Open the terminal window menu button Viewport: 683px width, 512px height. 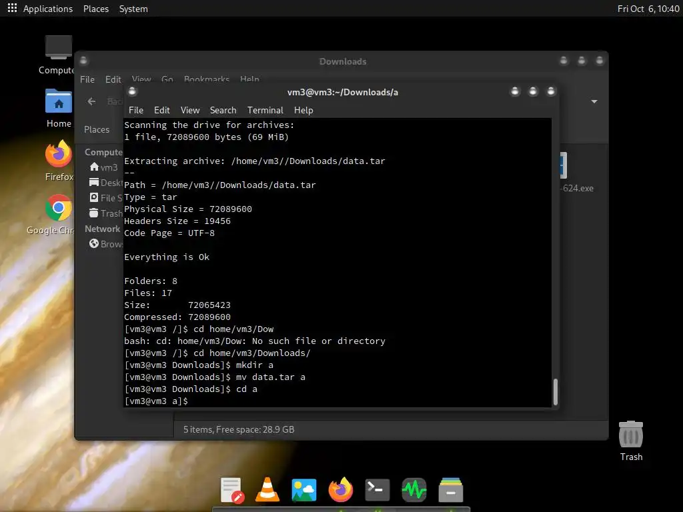133,91
